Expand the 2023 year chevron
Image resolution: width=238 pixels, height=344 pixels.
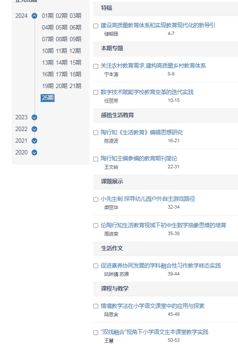pos(34,118)
